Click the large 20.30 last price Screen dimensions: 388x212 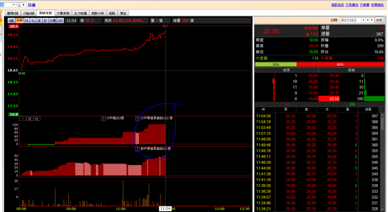pyautogui.click(x=271, y=31)
